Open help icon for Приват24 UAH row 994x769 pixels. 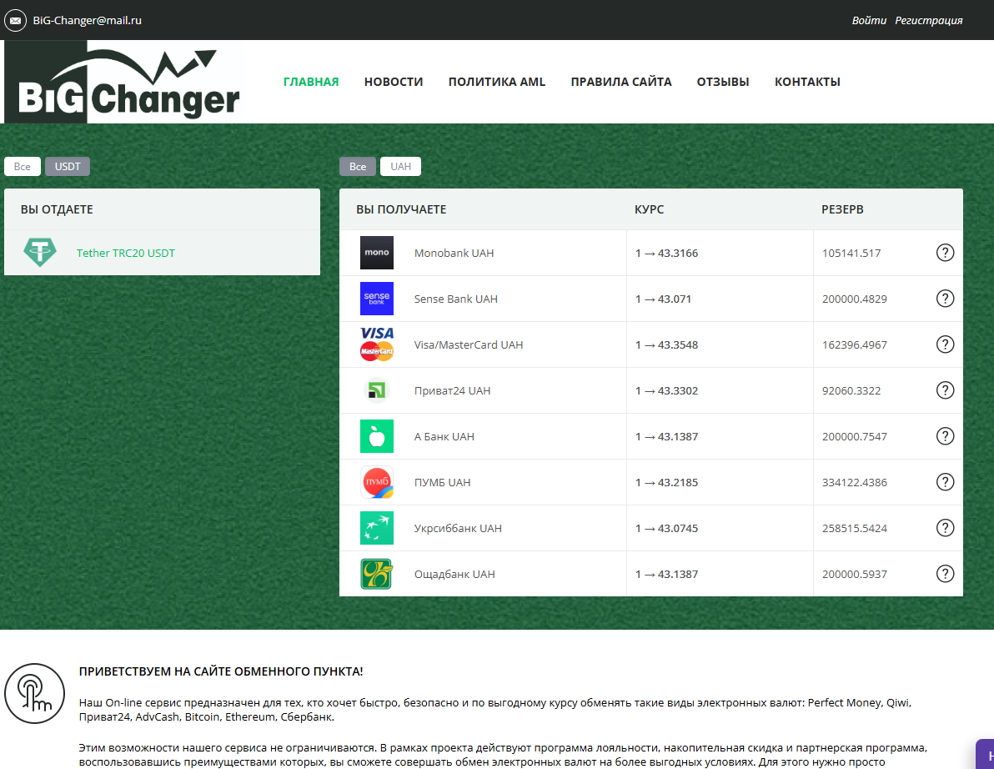(945, 390)
